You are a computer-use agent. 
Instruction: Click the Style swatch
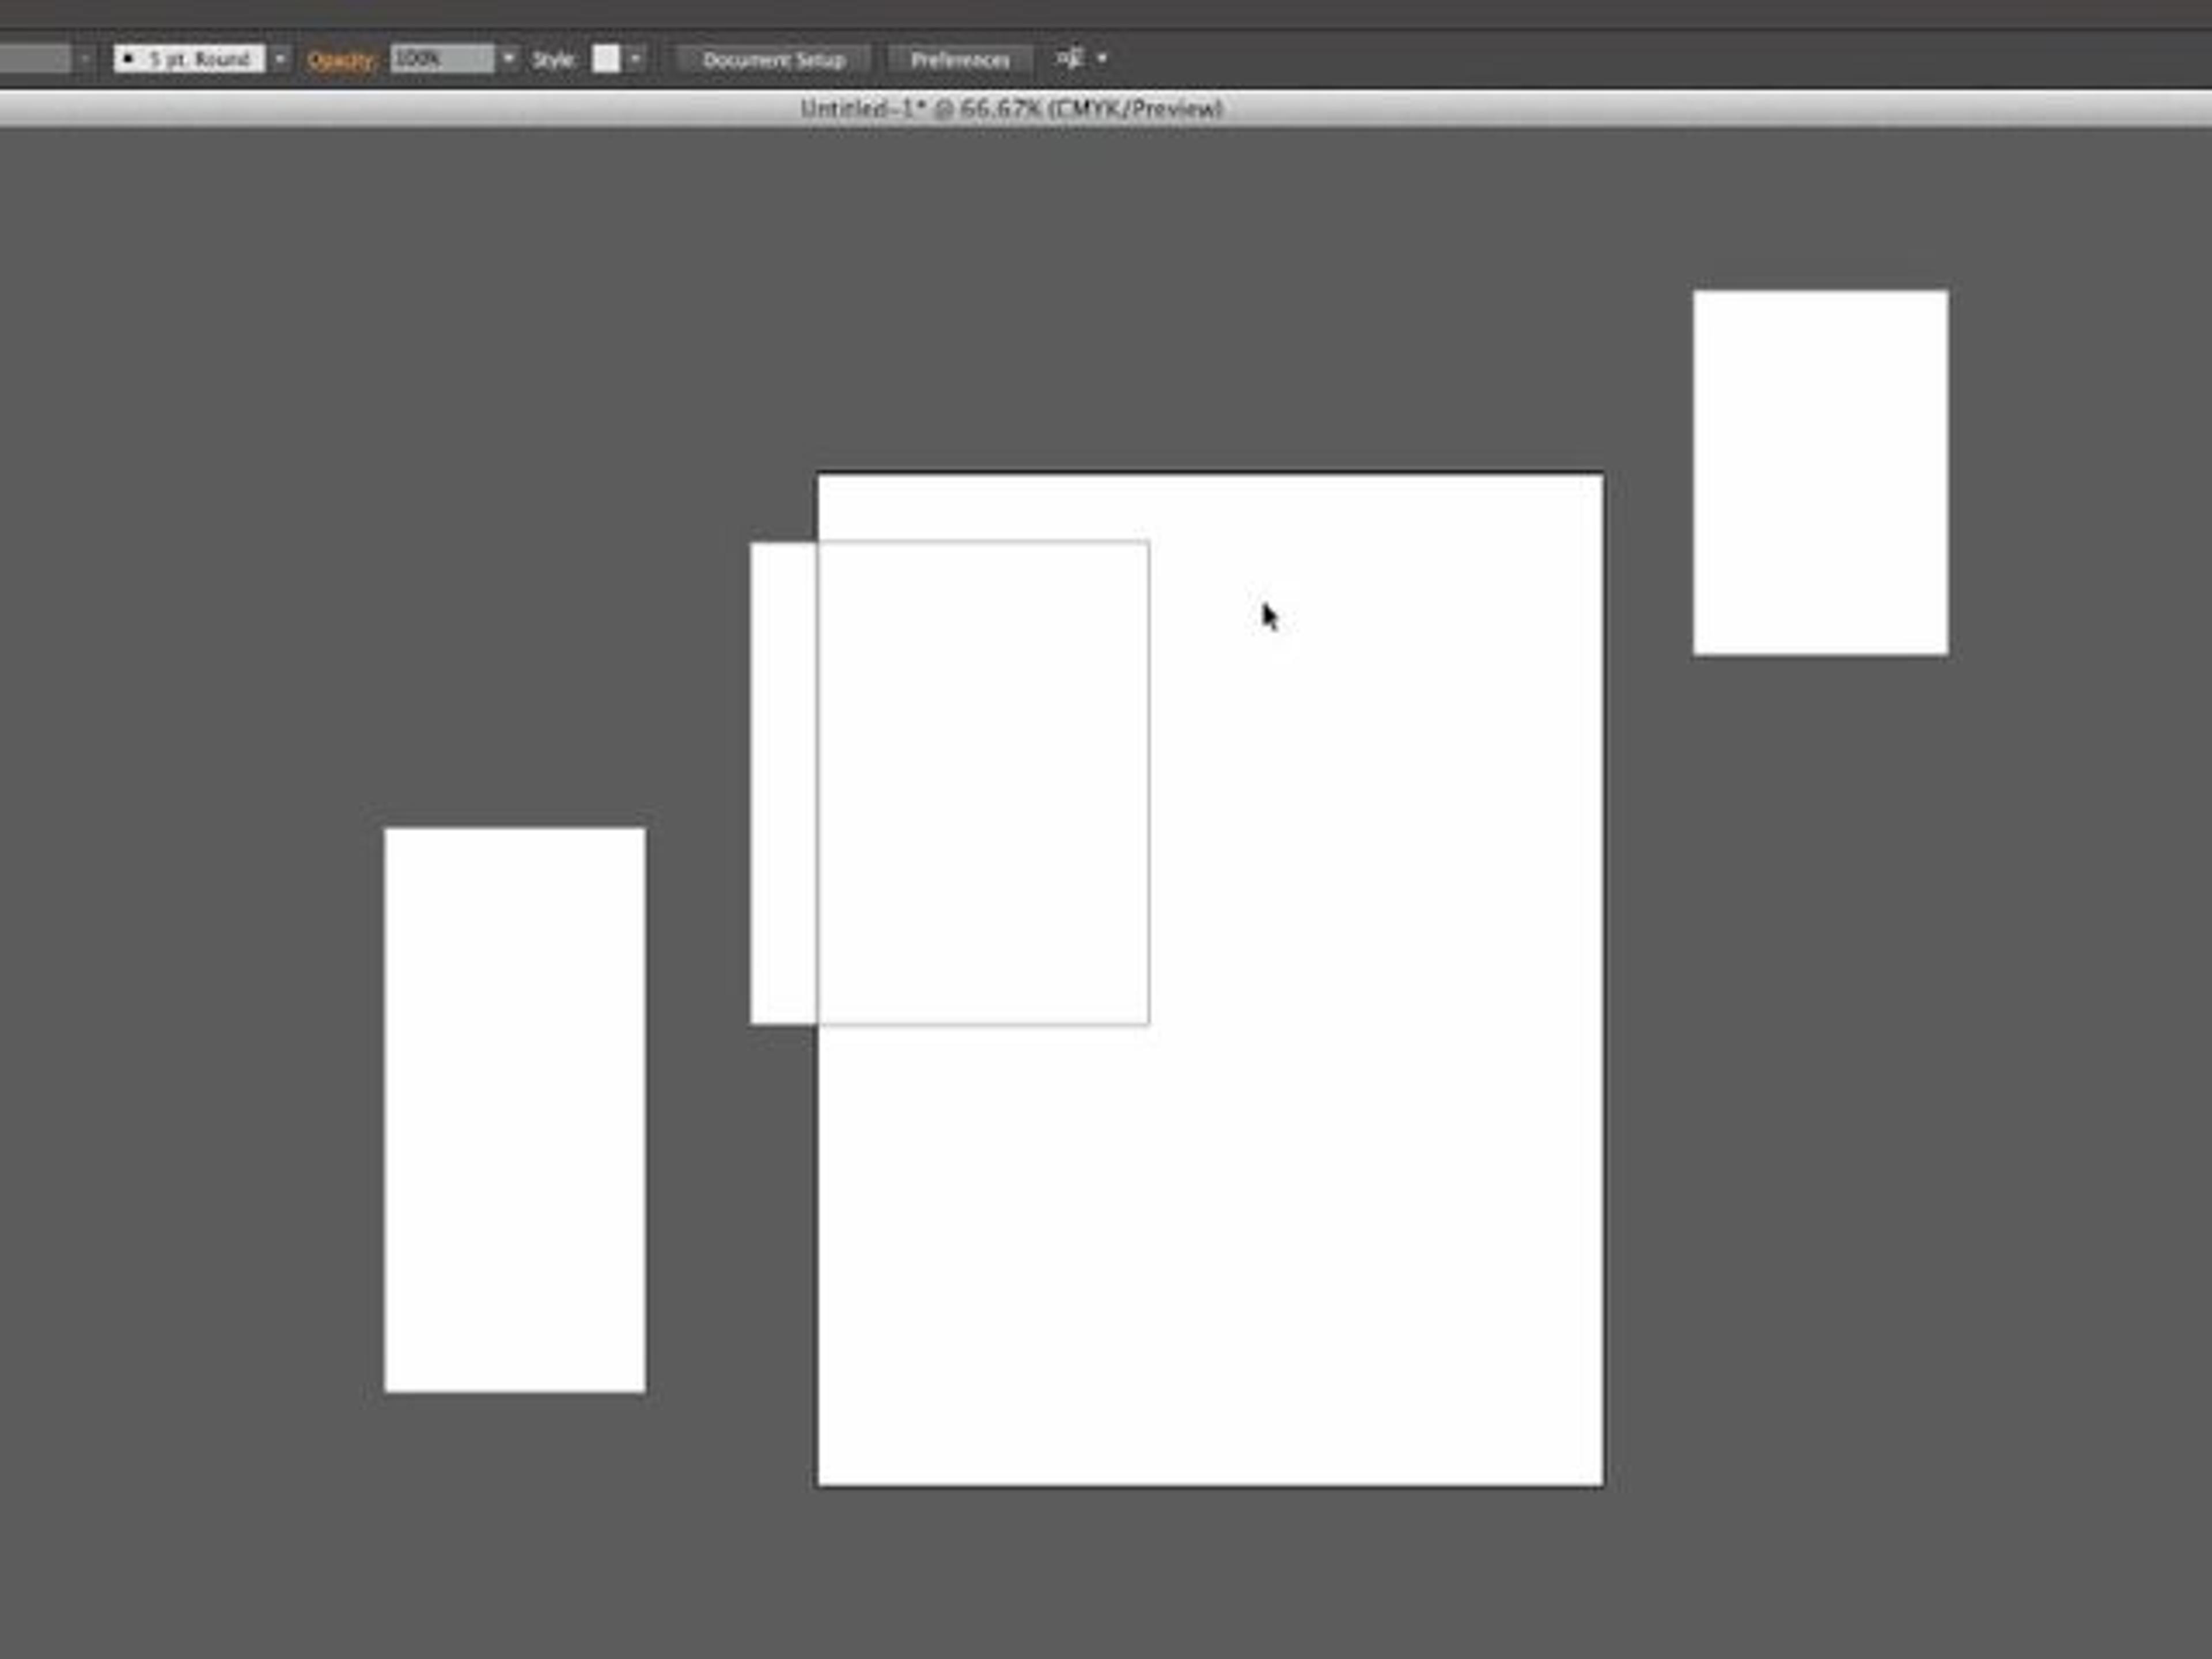pyautogui.click(x=606, y=59)
